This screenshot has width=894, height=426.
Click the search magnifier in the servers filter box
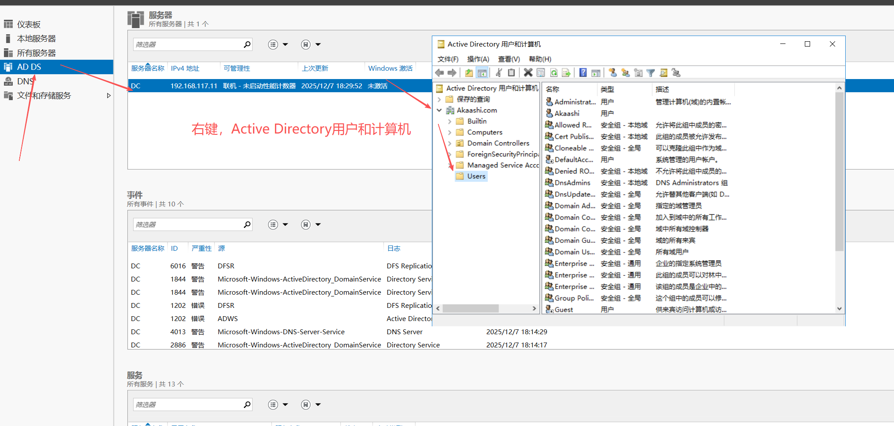point(247,44)
